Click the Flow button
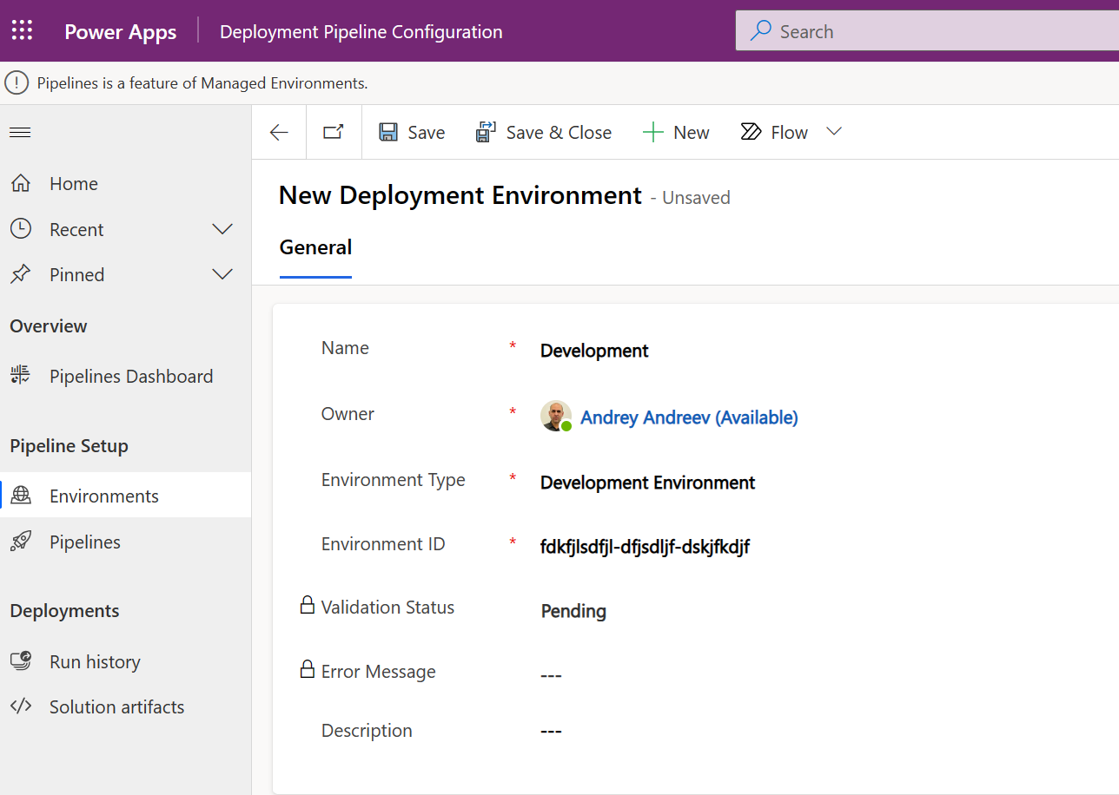Screen dimensions: 1119x795 774,132
